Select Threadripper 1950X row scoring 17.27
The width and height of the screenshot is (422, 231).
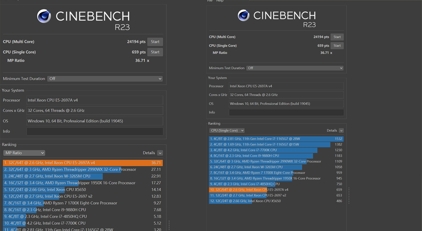pos(83,183)
